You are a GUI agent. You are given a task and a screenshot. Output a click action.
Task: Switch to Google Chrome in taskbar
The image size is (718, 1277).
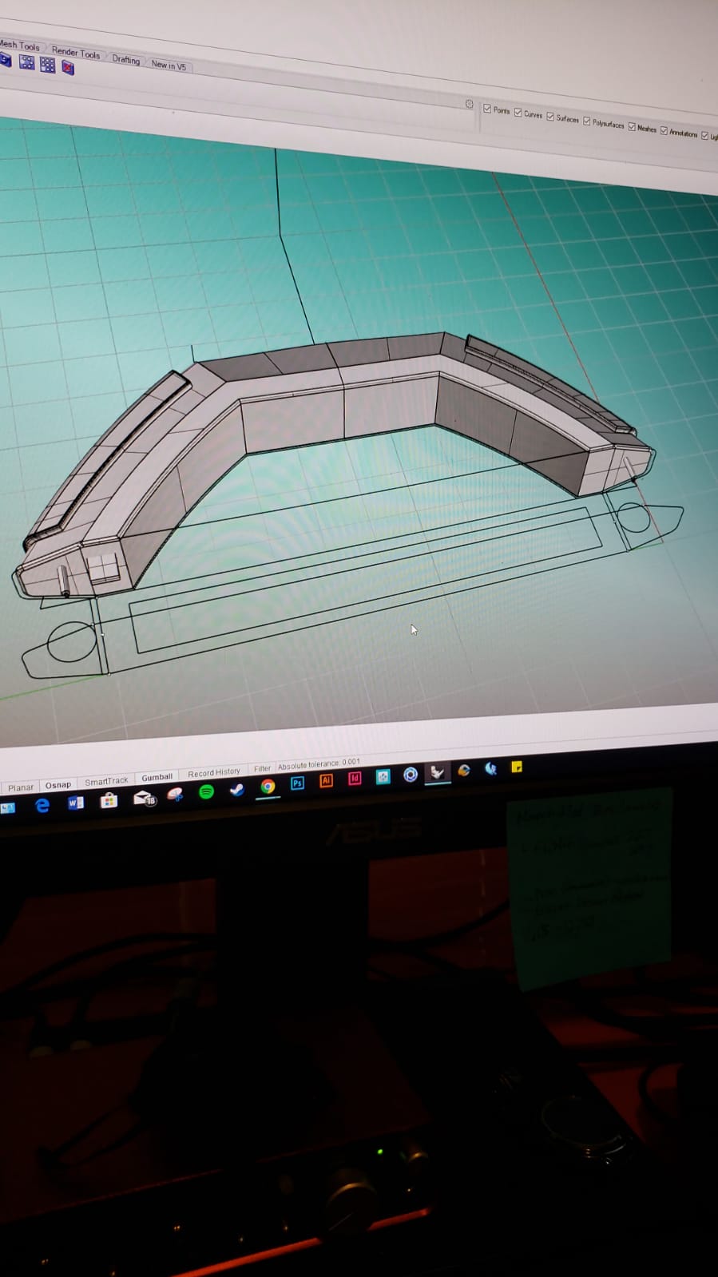click(x=268, y=787)
